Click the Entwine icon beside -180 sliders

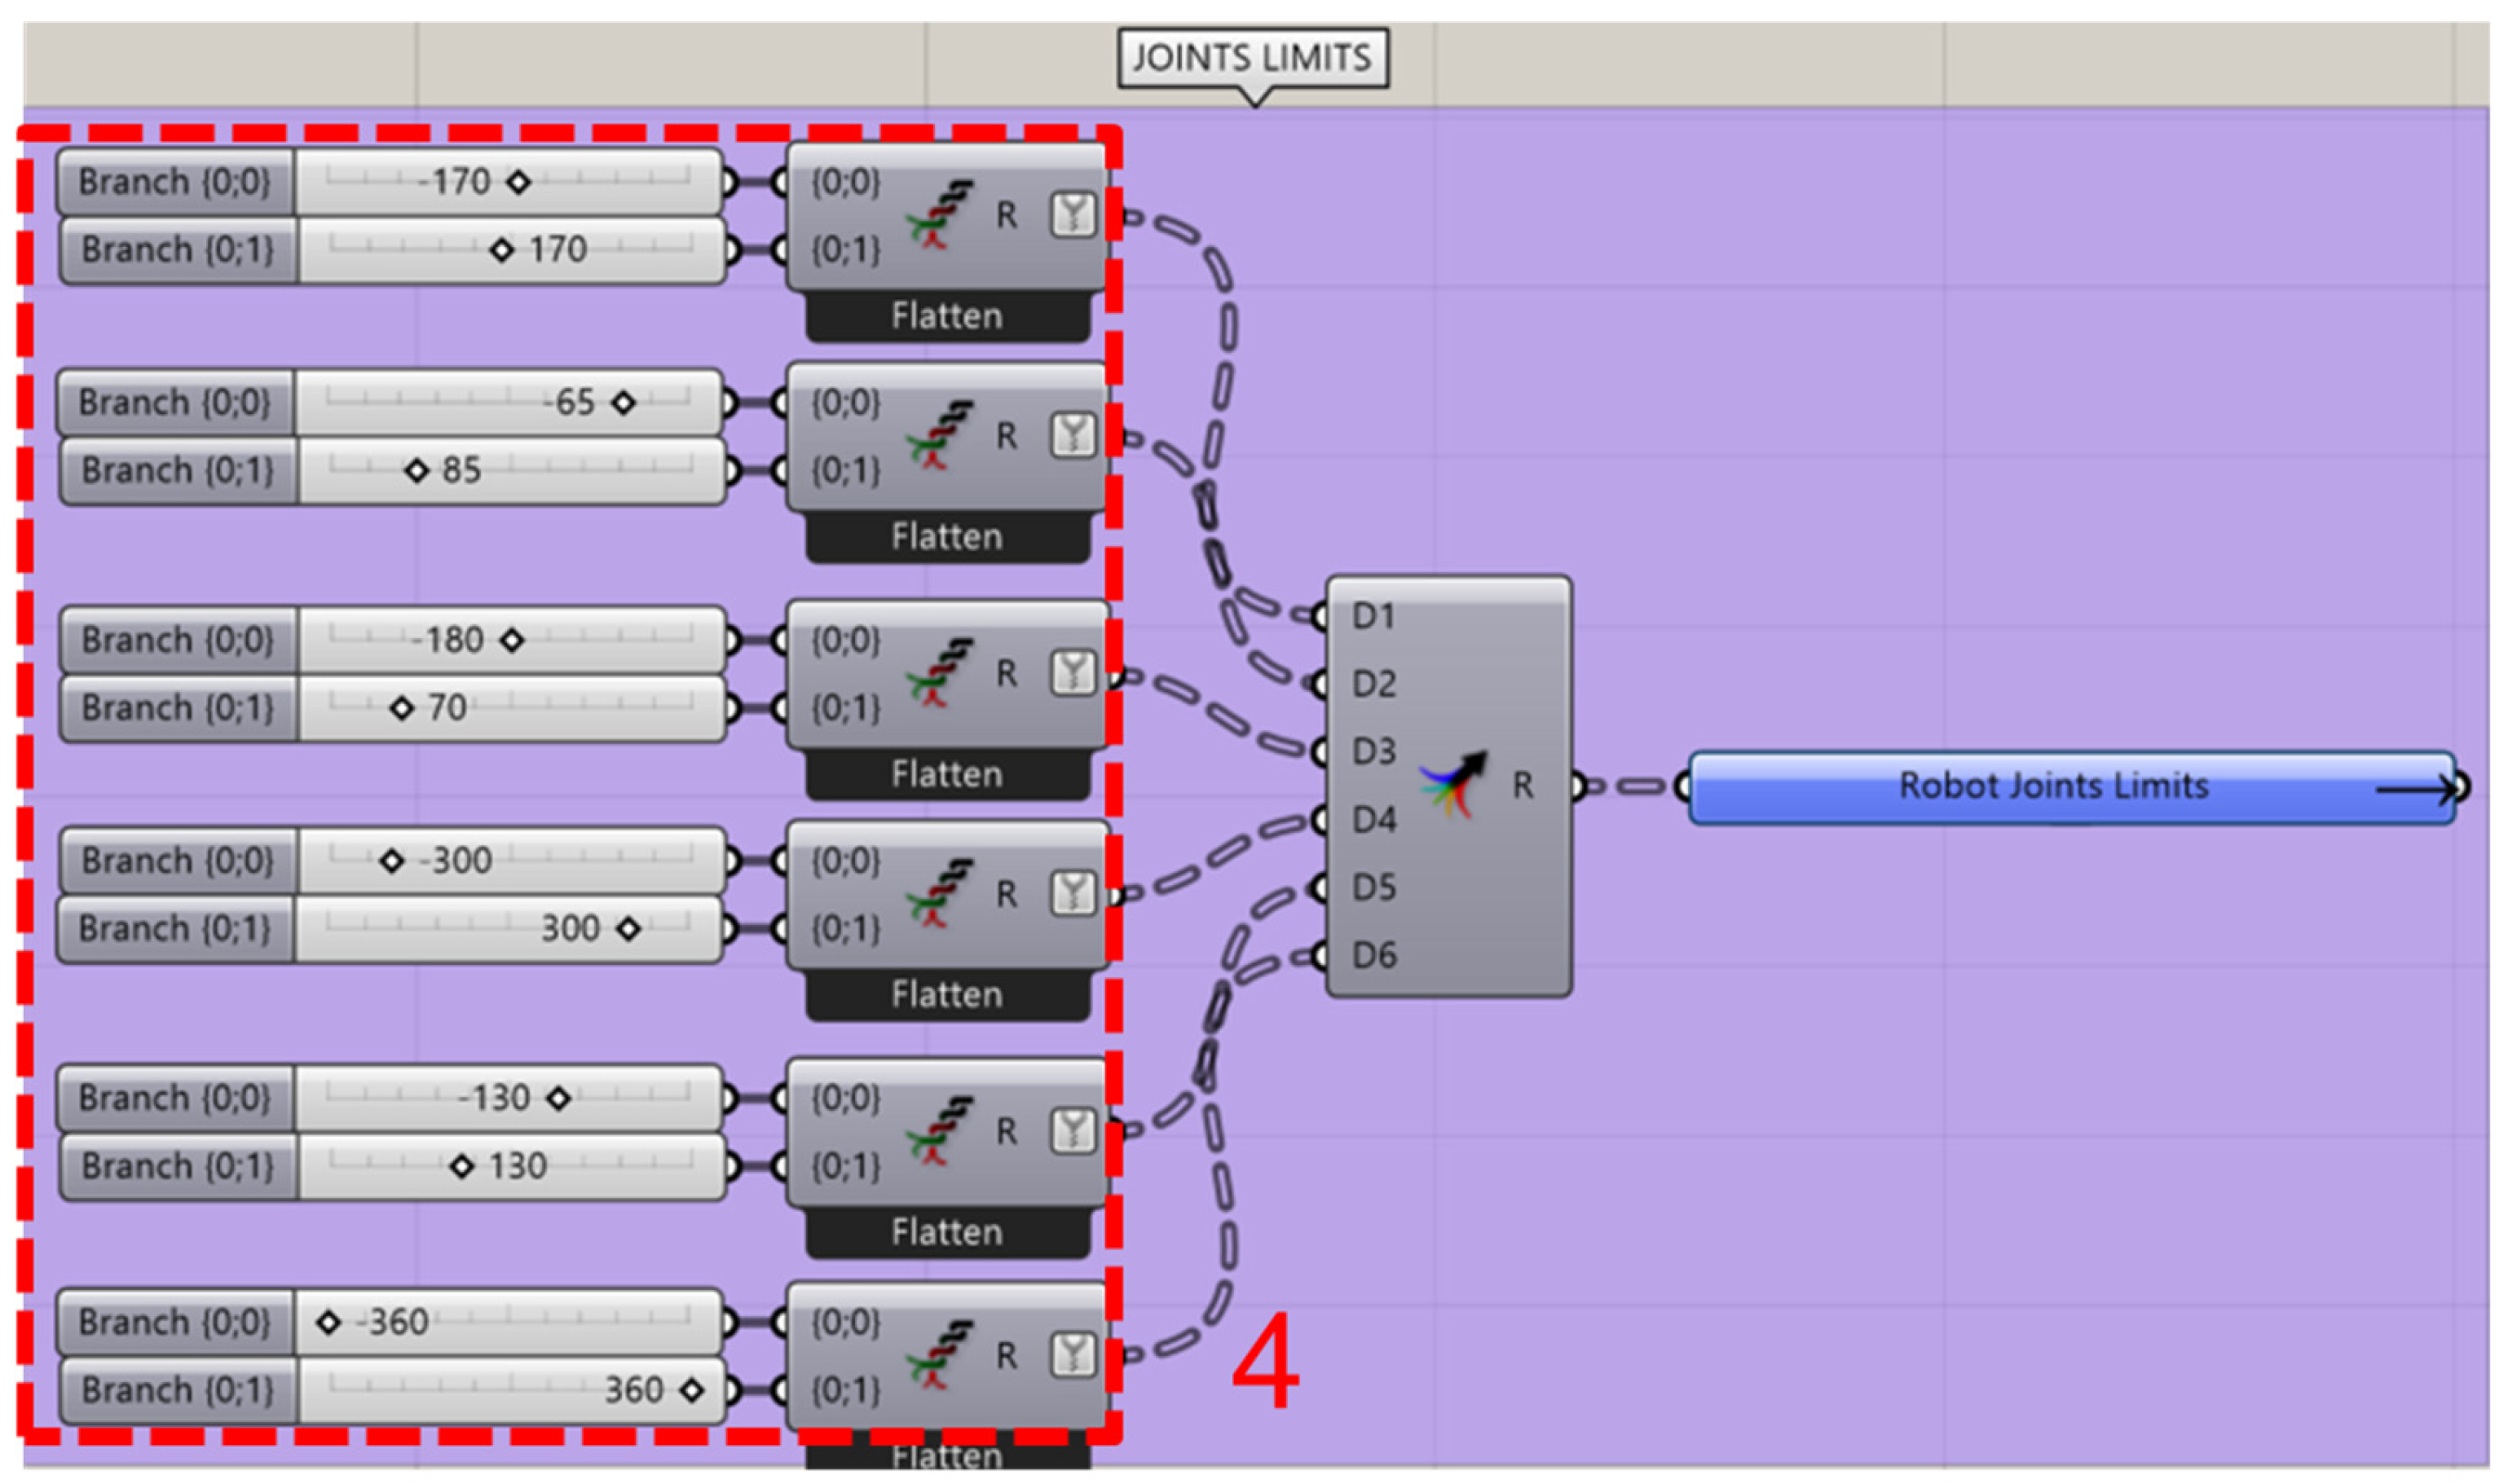938,673
